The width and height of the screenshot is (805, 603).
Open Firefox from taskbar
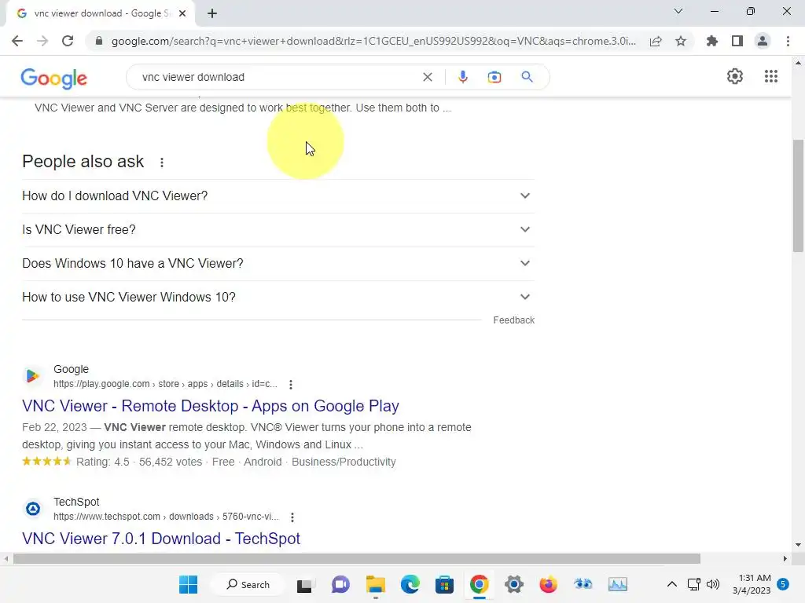pos(548,584)
